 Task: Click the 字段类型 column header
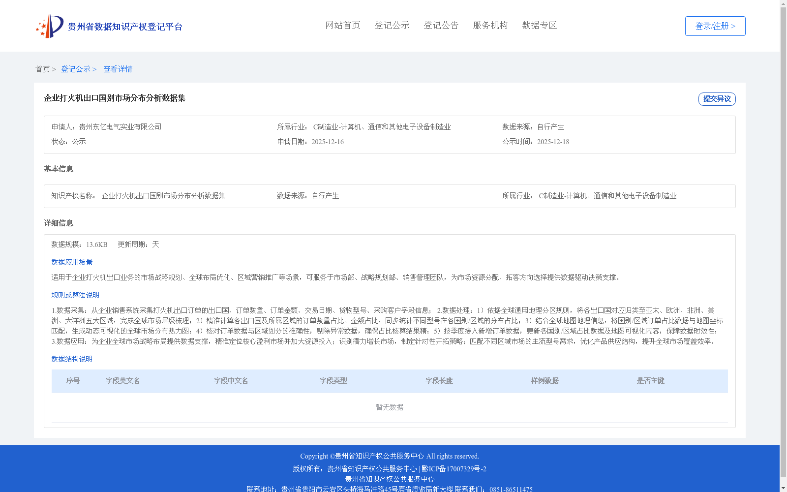(333, 381)
